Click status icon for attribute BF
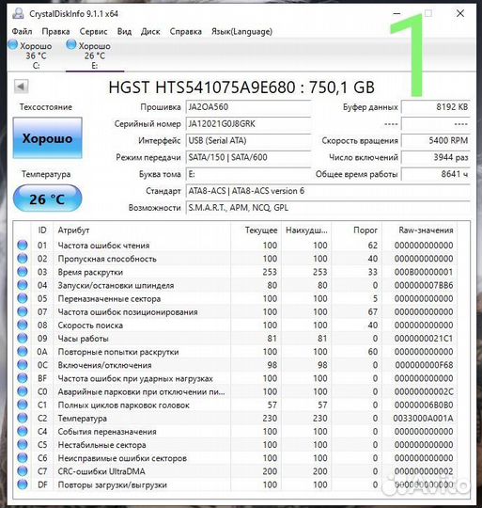This screenshot has height=508, width=482. pyautogui.click(x=23, y=378)
